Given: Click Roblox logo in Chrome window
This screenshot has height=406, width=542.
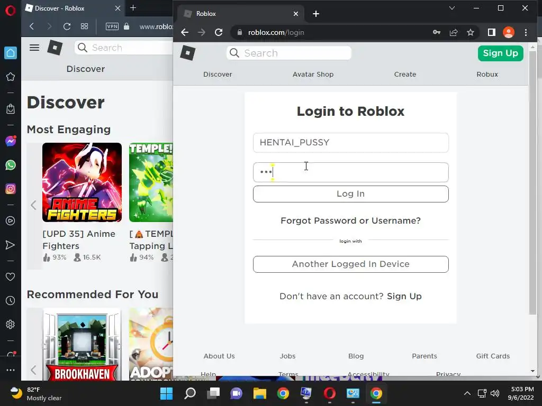Looking at the screenshot, I should [188, 53].
